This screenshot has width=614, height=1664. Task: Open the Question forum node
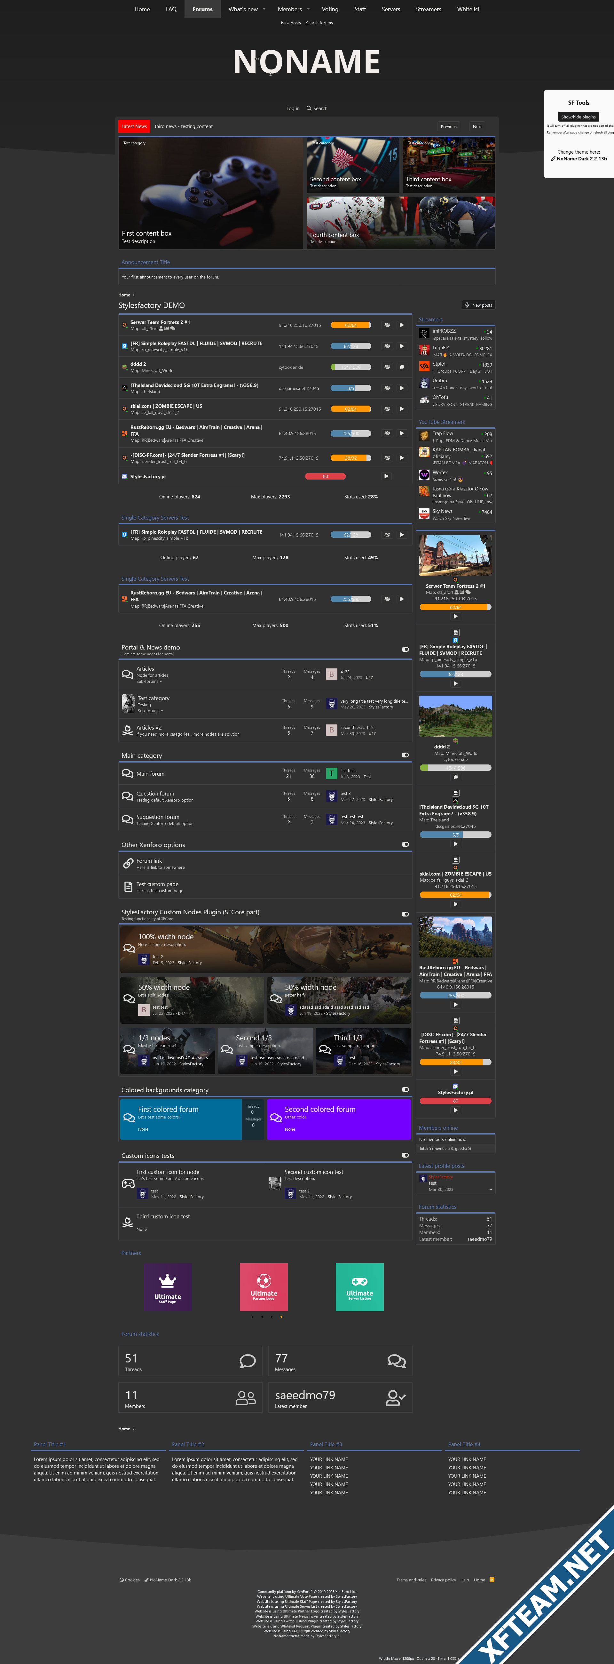[x=155, y=793]
